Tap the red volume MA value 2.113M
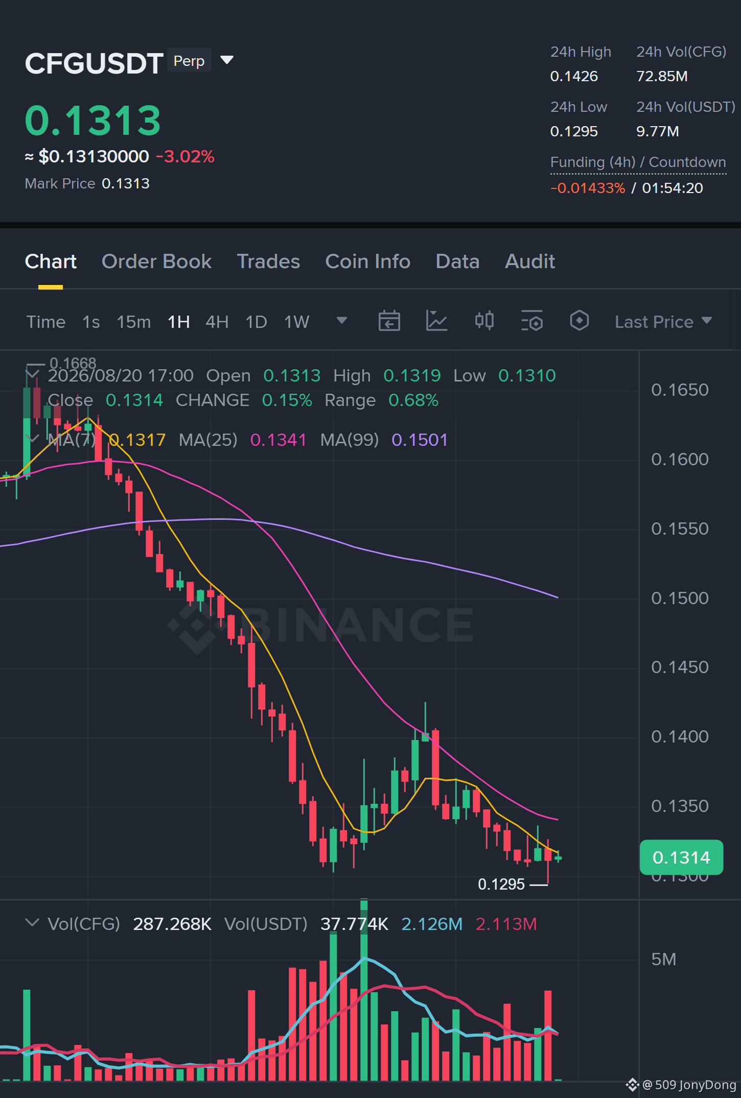The width and height of the screenshot is (741, 1098). coord(506,924)
